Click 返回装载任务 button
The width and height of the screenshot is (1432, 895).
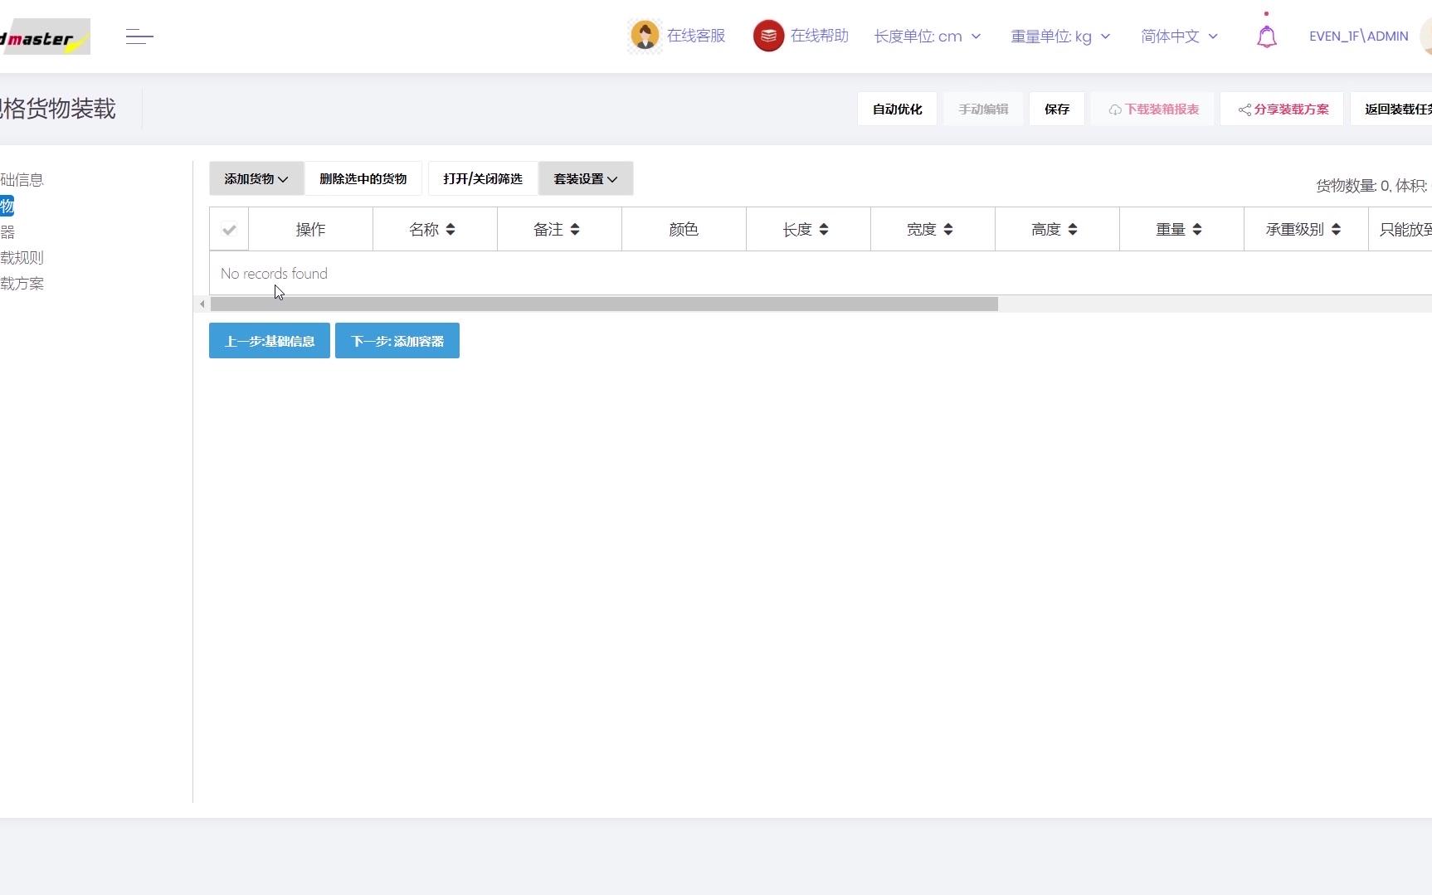coord(1392,109)
